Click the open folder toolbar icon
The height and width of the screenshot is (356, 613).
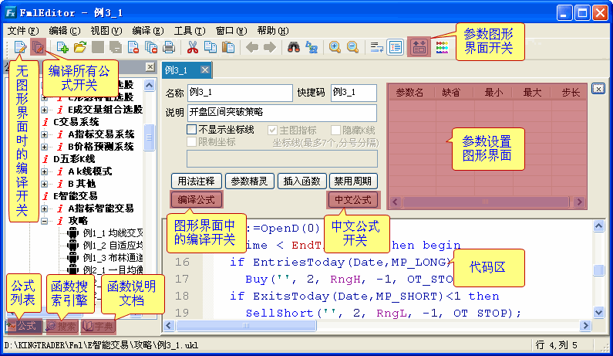pos(80,47)
